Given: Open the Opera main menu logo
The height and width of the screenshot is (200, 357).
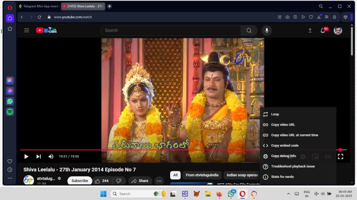Looking at the screenshot, I should pyautogui.click(x=10, y=8).
